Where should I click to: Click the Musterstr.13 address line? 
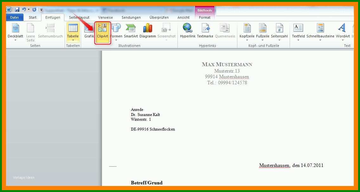[227, 71]
